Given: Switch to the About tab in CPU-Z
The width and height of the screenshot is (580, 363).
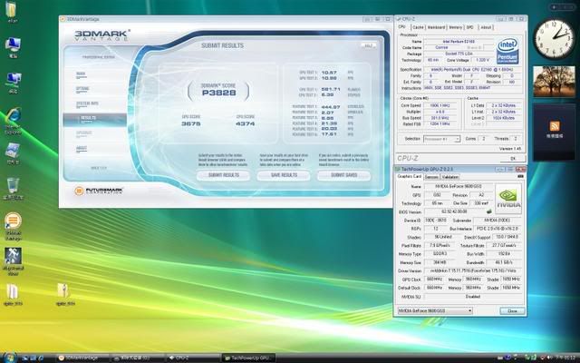Looking at the screenshot, I should coord(486,27).
